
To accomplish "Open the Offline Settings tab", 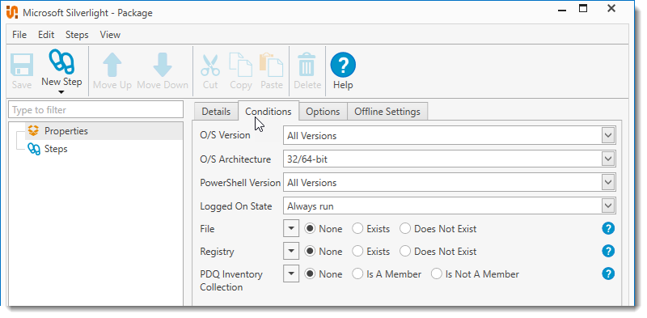I will point(387,112).
